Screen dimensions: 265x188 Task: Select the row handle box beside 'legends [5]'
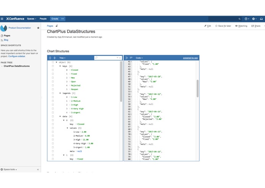(53, 93)
